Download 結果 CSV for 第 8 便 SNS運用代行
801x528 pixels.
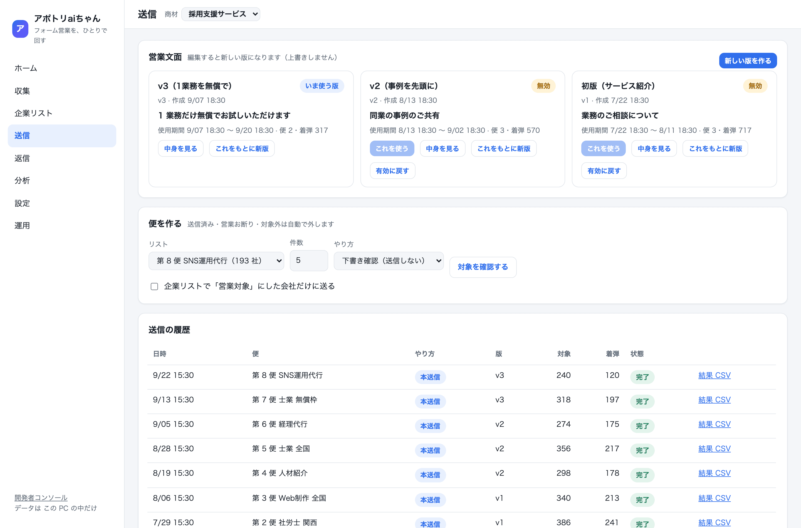[x=715, y=375]
